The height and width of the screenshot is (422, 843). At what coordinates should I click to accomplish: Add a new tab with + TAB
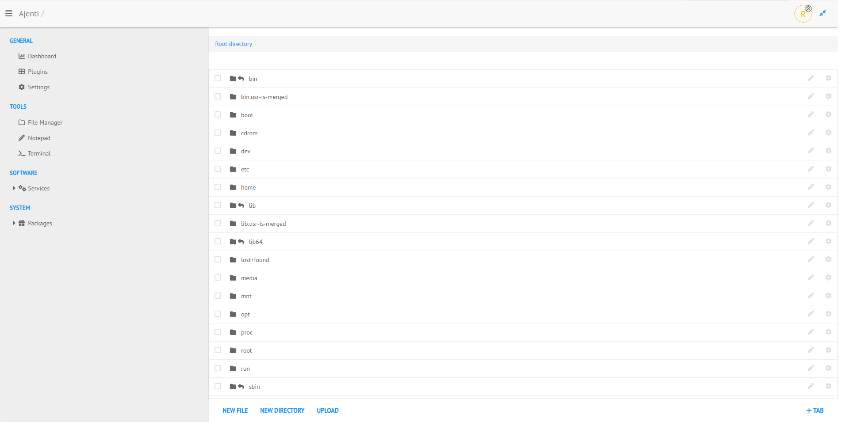[x=815, y=411]
